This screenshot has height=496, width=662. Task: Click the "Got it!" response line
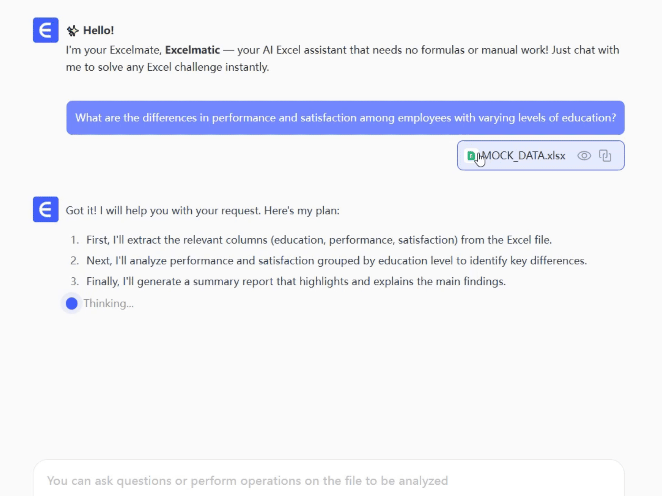[202, 210]
